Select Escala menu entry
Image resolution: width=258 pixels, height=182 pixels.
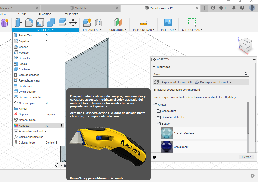(x=39, y=64)
